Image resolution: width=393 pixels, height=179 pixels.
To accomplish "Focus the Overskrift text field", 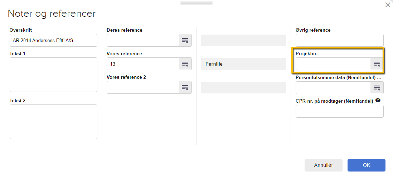I will click(x=53, y=40).
